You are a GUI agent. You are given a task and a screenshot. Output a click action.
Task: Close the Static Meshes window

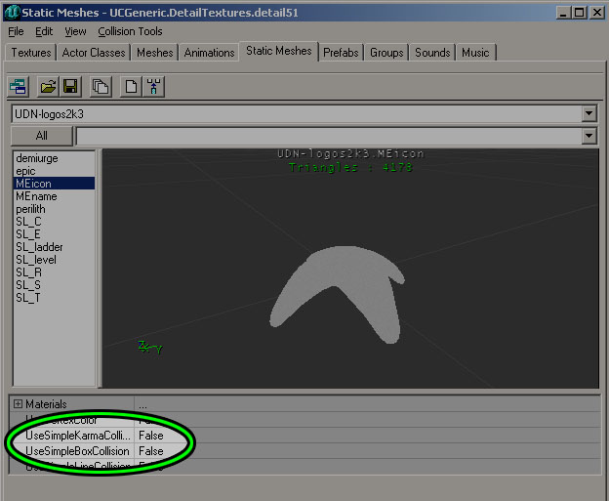point(597,13)
